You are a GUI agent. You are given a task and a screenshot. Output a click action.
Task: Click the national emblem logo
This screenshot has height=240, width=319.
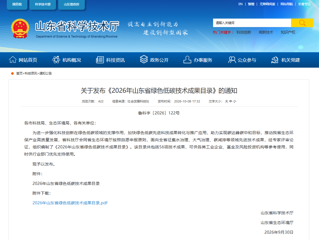pyautogui.click(x=20, y=29)
